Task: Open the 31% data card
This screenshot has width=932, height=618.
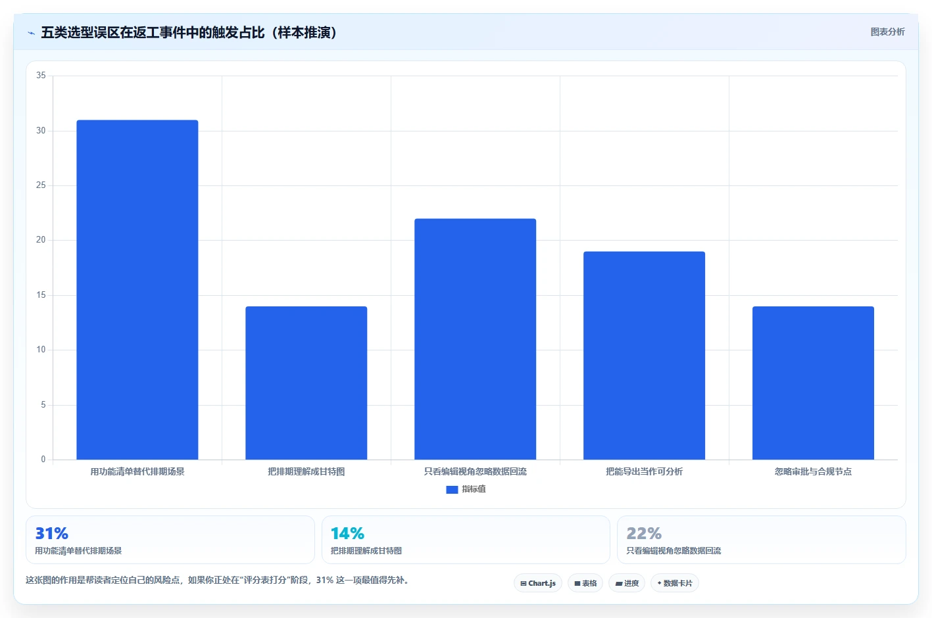Action: 170,540
